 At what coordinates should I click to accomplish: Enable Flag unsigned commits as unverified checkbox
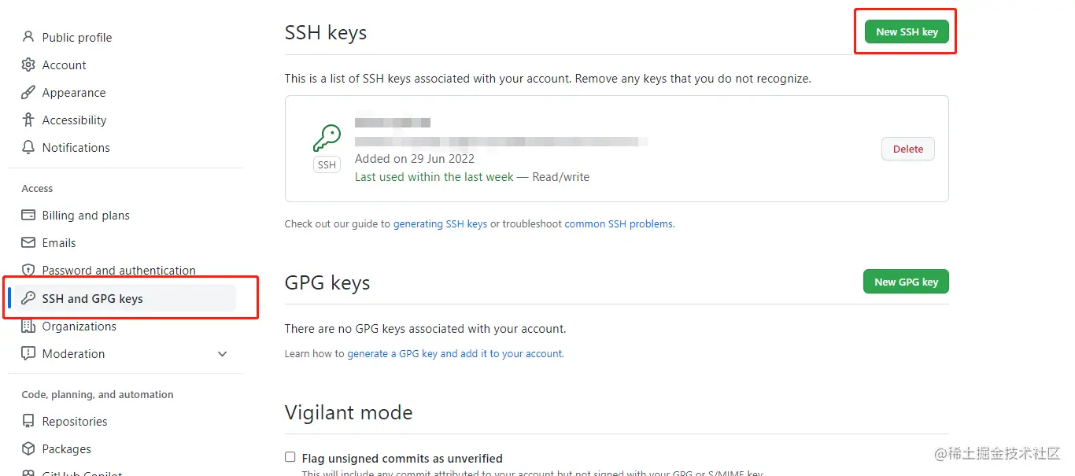[x=290, y=457]
